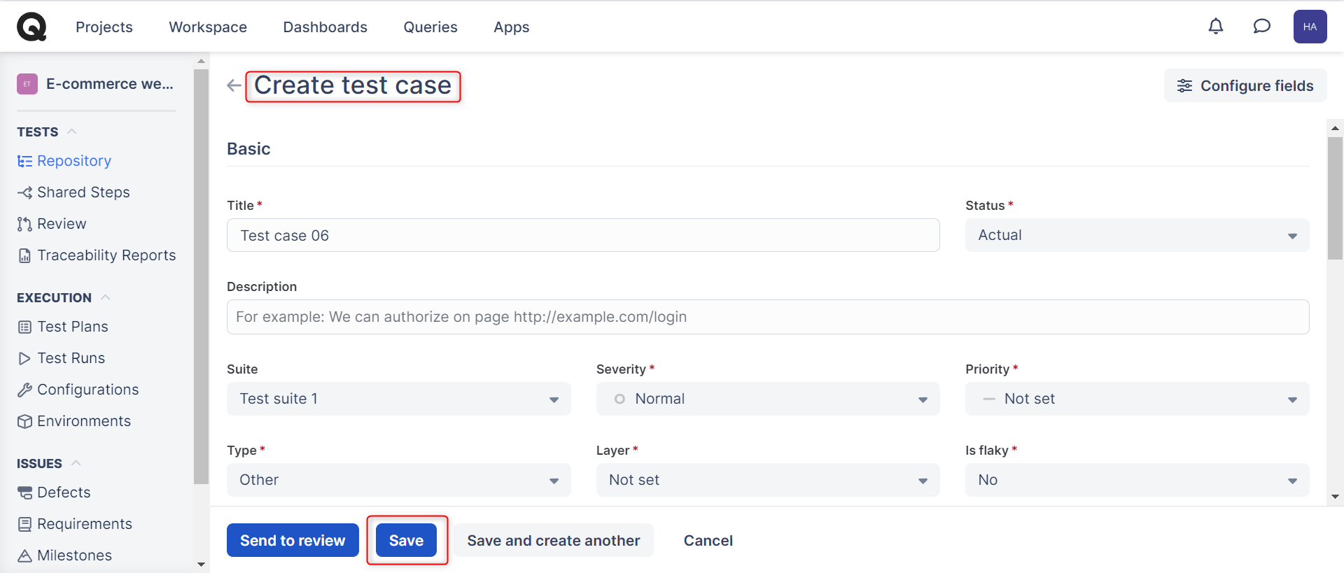This screenshot has height=573, width=1344.
Task: Open Shared Steps in sidebar
Action: click(x=83, y=192)
